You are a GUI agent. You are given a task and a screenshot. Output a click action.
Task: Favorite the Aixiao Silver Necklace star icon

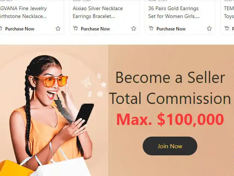[134, 29]
